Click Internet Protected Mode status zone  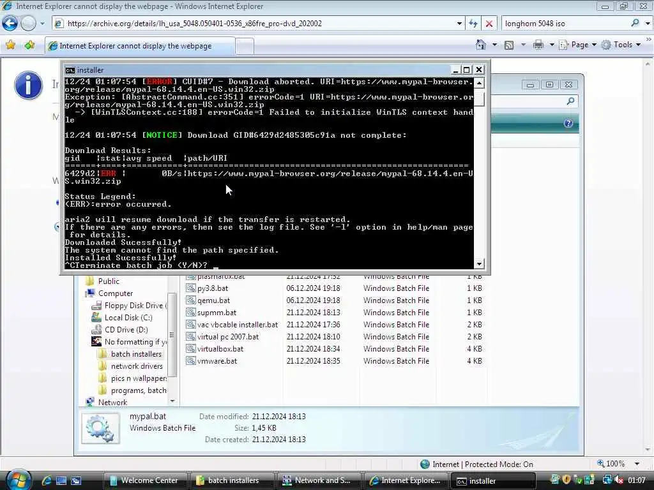(476, 464)
